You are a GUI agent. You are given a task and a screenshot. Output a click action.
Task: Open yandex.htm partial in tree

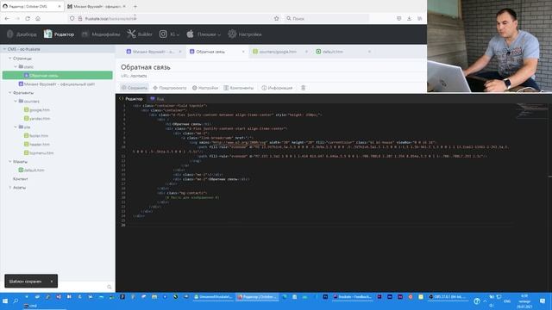37,119
